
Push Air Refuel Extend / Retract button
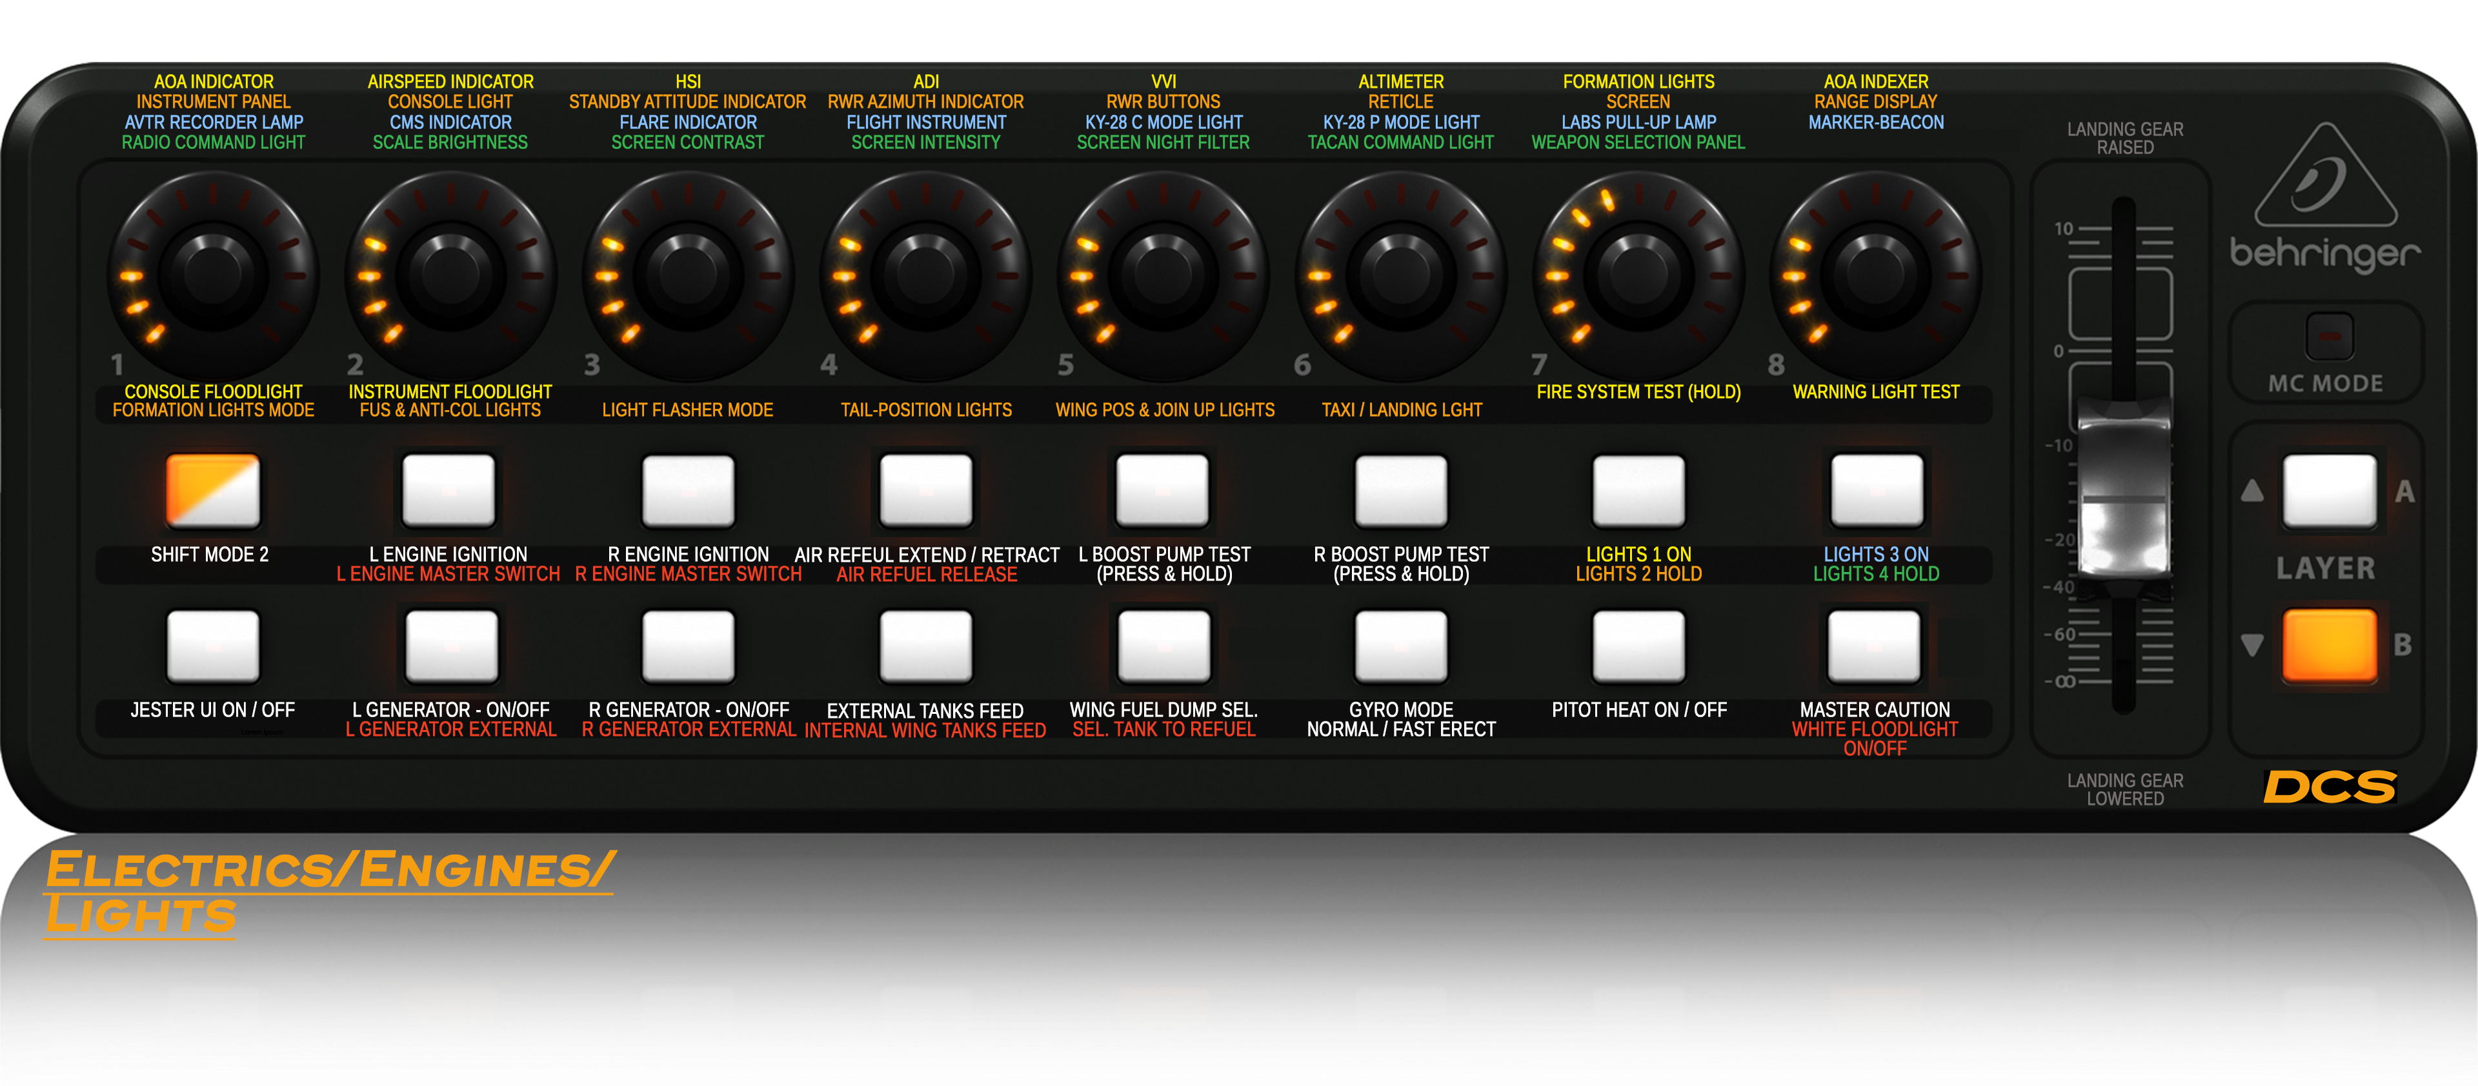click(925, 490)
